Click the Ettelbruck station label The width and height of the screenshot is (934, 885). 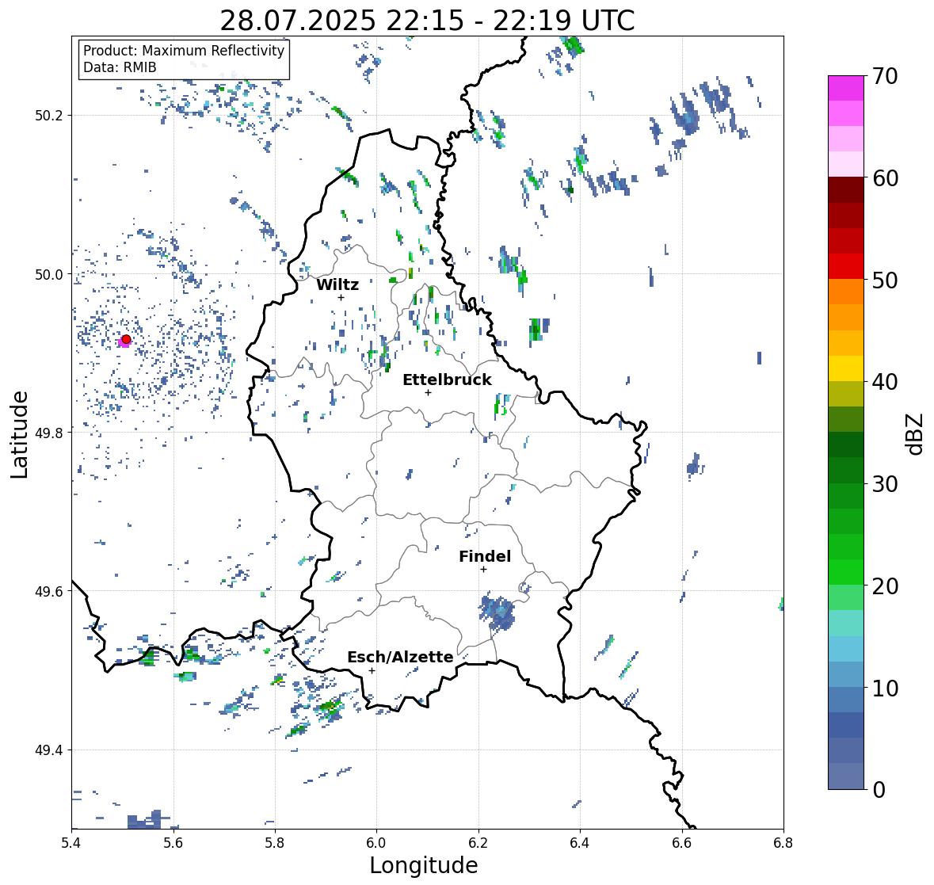(447, 380)
